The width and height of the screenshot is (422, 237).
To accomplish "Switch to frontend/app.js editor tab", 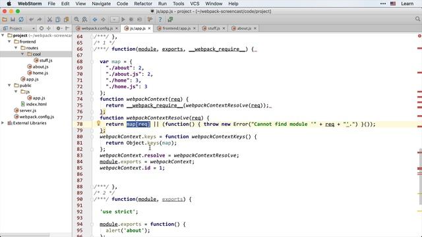I will (x=177, y=28).
